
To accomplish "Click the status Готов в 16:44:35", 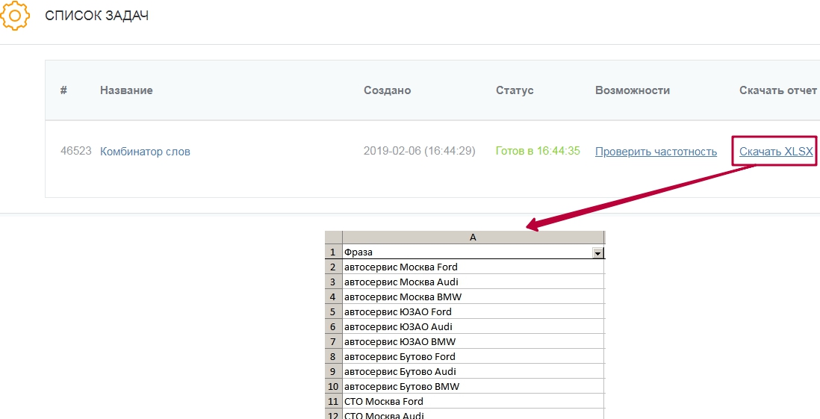I will pyautogui.click(x=538, y=152).
